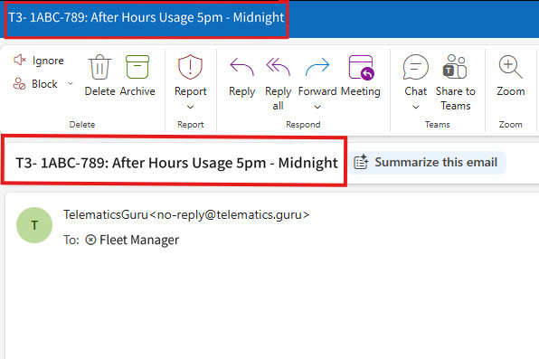Click the Fleet Manager recipient
The width and height of the screenshot is (539, 359).
point(139,240)
